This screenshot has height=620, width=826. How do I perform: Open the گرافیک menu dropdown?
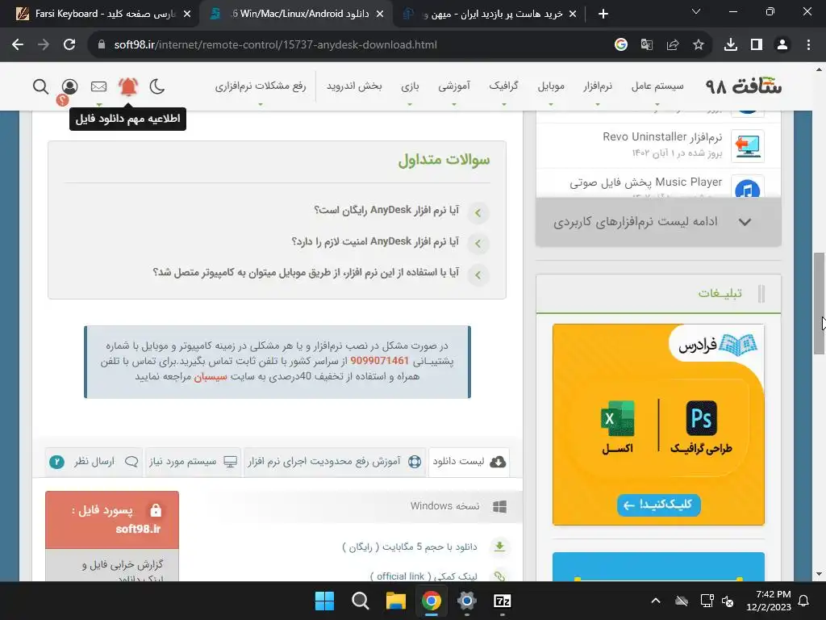[503, 86]
